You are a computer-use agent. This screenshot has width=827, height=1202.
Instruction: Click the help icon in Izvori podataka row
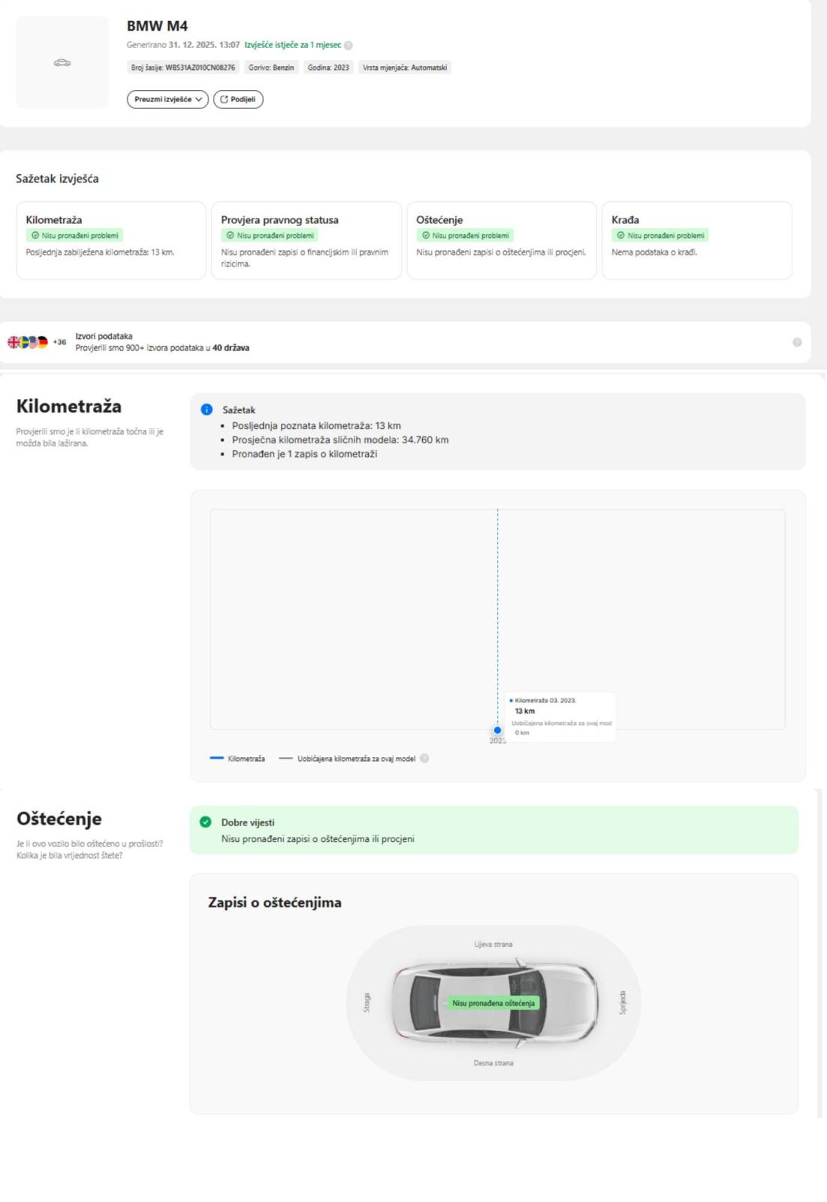pyautogui.click(x=797, y=342)
